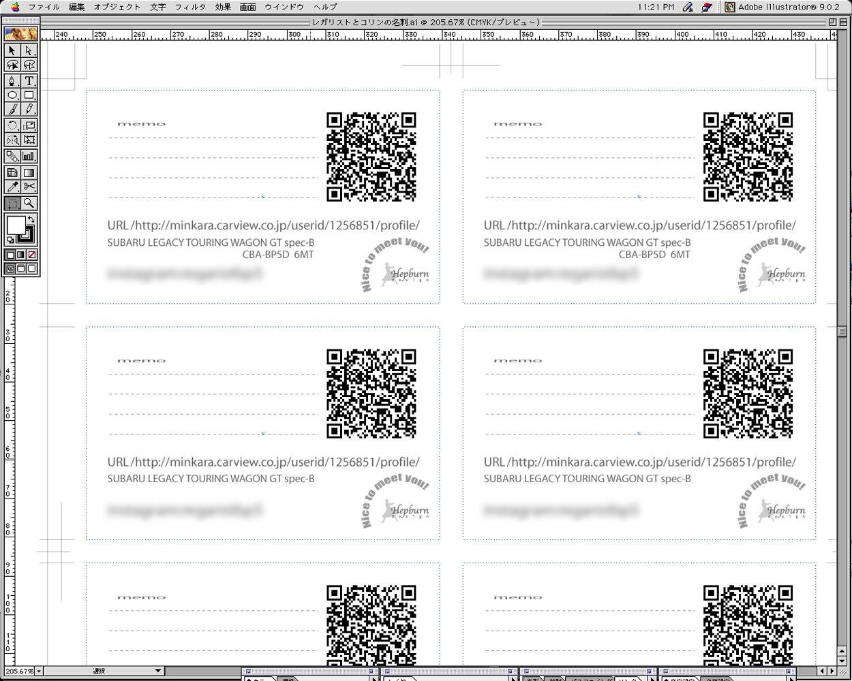Click the horizontal scrollbar right arrow

(833, 671)
